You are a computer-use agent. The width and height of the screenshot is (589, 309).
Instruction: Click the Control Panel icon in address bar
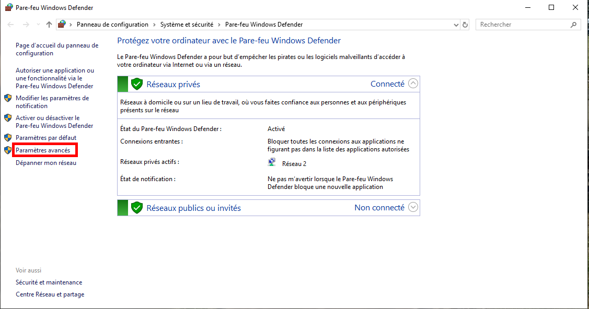coord(62,25)
